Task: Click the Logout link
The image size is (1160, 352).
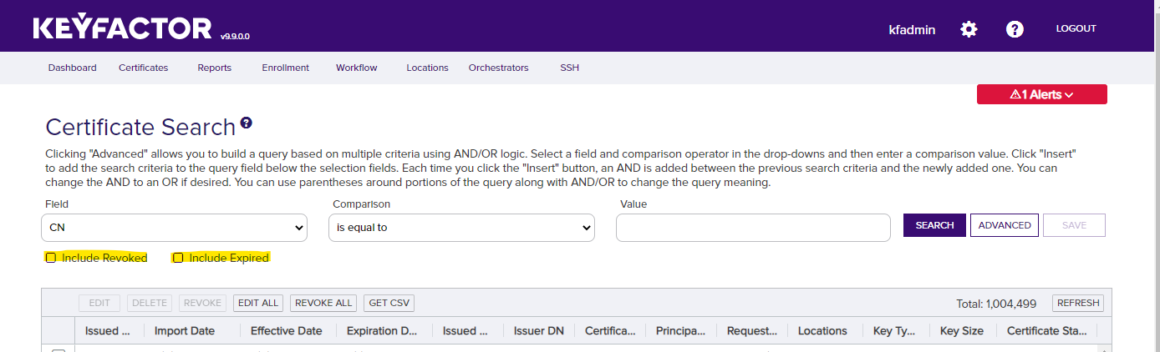Action: coord(1076,28)
